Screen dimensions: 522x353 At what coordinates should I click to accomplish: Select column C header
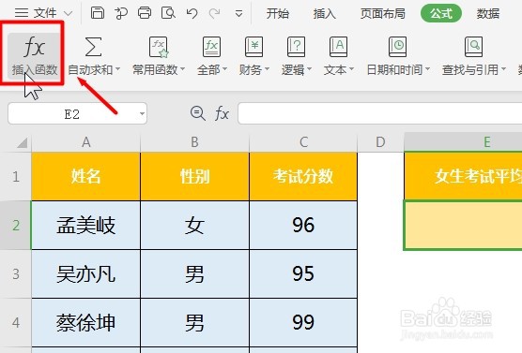point(303,142)
